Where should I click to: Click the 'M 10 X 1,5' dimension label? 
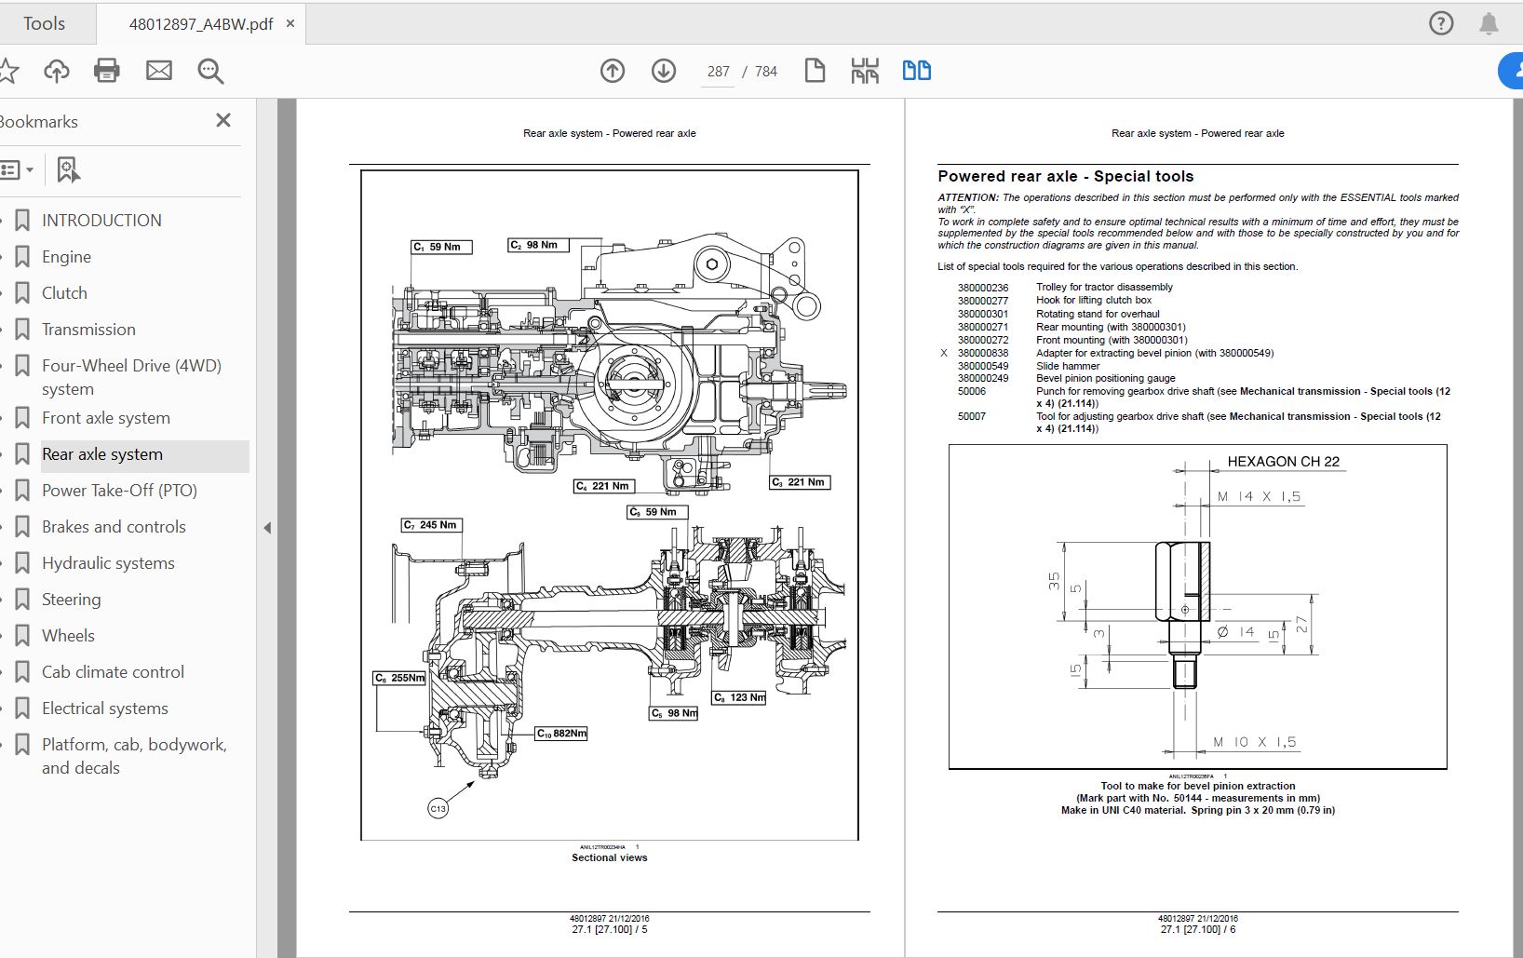click(x=1254, y=742)
